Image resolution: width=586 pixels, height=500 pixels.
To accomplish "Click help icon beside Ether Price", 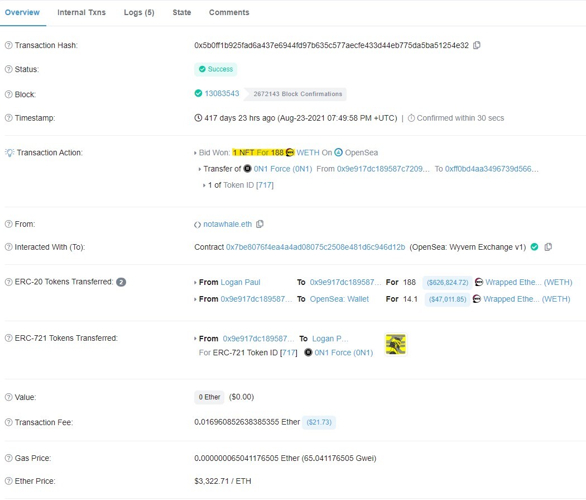I will click(8, 481).
